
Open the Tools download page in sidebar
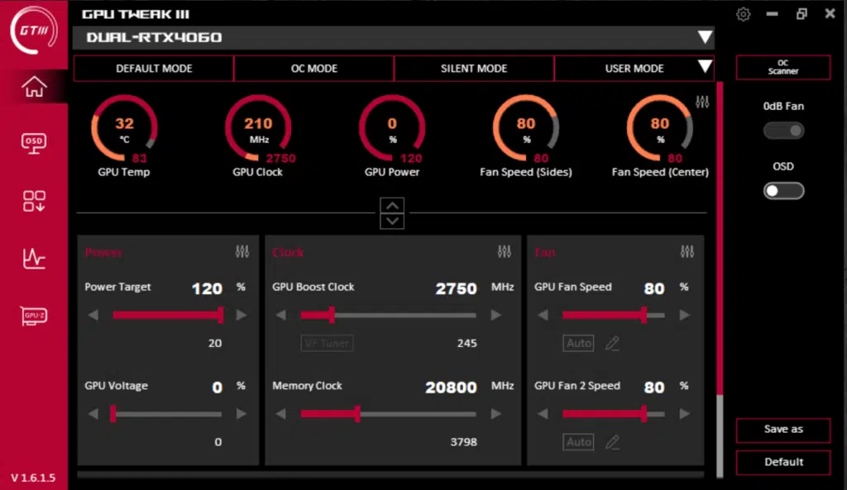point(33,201)
